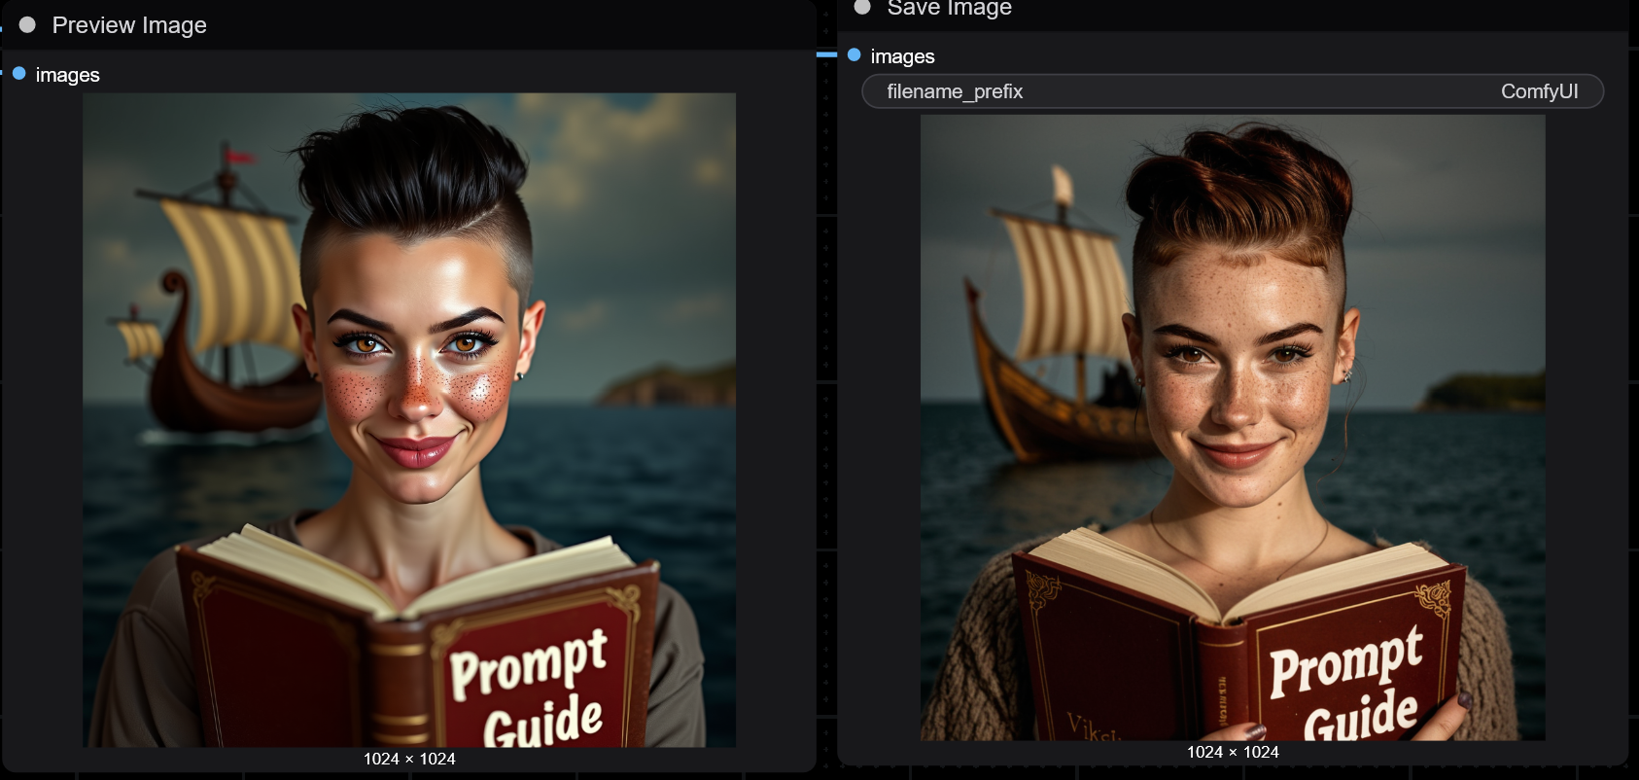Screen dimensions: 1639x780
Task: Click the 1024 × 1024 label under Save Image
Action: click(x=1233, y=752)
